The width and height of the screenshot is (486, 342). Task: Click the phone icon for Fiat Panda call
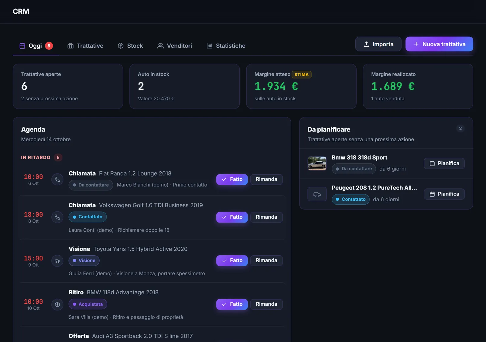[57, 179]
